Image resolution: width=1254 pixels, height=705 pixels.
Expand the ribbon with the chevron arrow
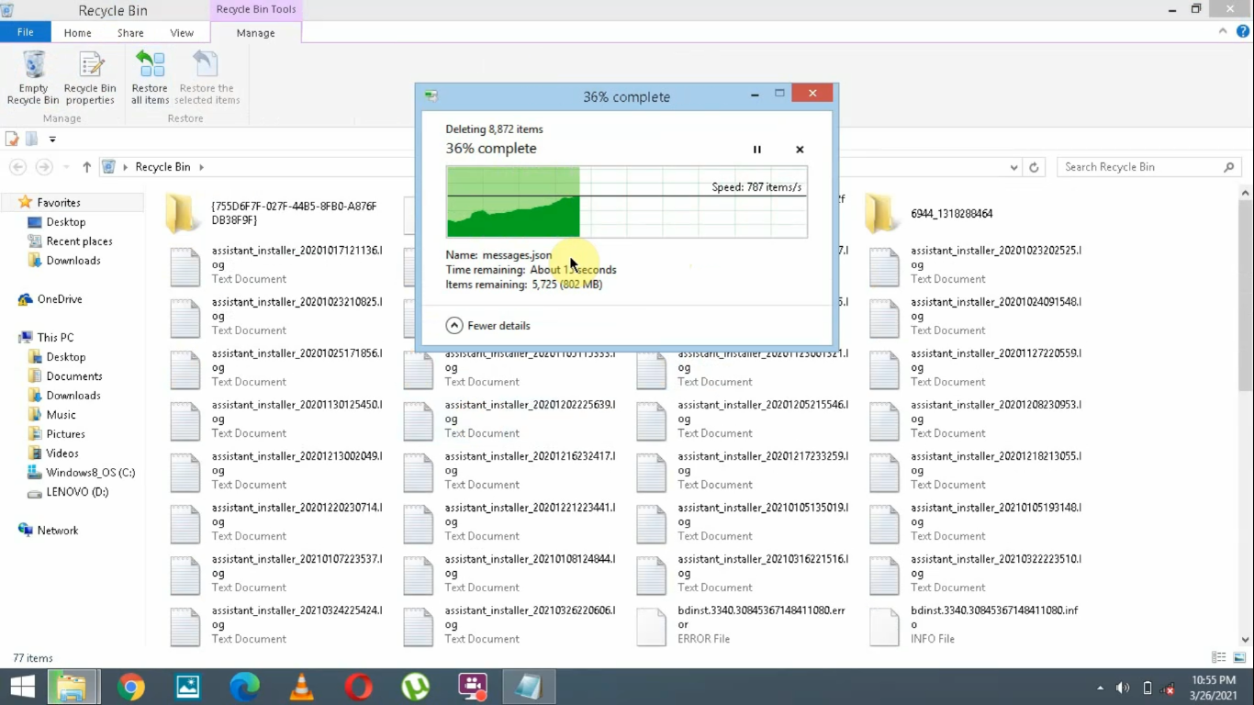point(1222,30)
